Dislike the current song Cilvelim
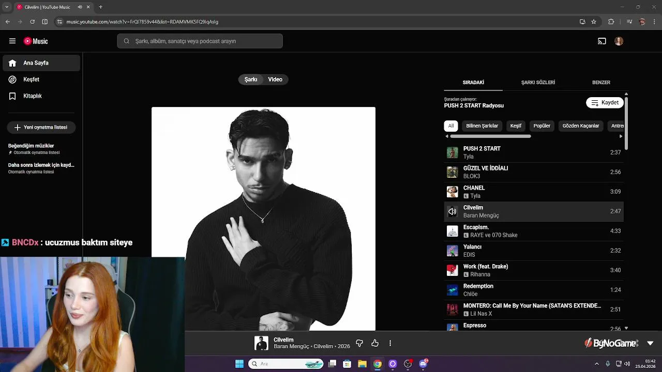The height and width of the screenshot is (372, 662). pyautogui.click(x=359, y=343)
